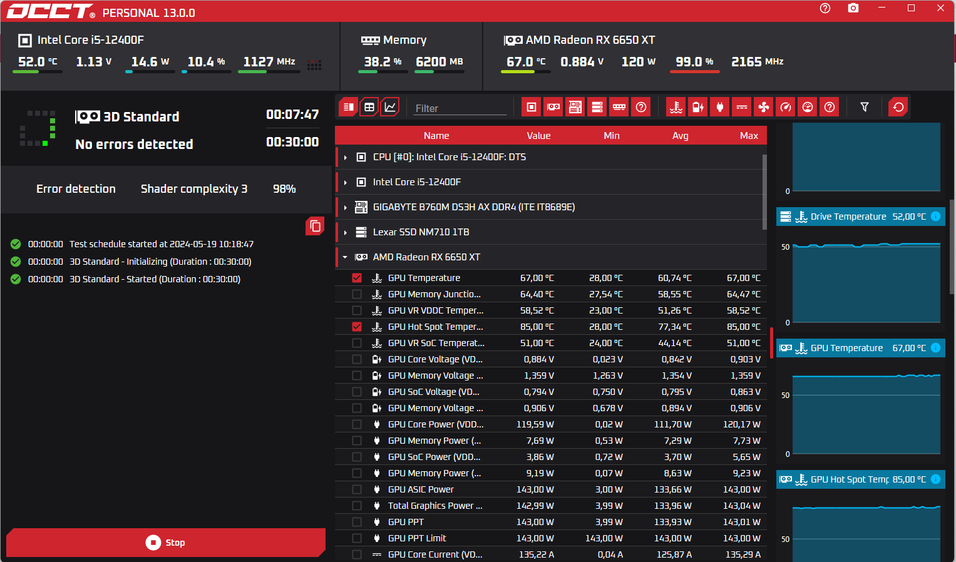The height and width of the screenshot is (562, 956).
Task: Click the GPU Temperature graph header
Action: (861, 348)
